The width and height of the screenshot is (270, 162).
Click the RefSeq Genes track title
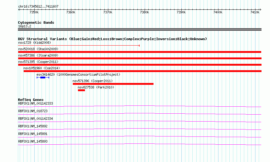[31, 100]
